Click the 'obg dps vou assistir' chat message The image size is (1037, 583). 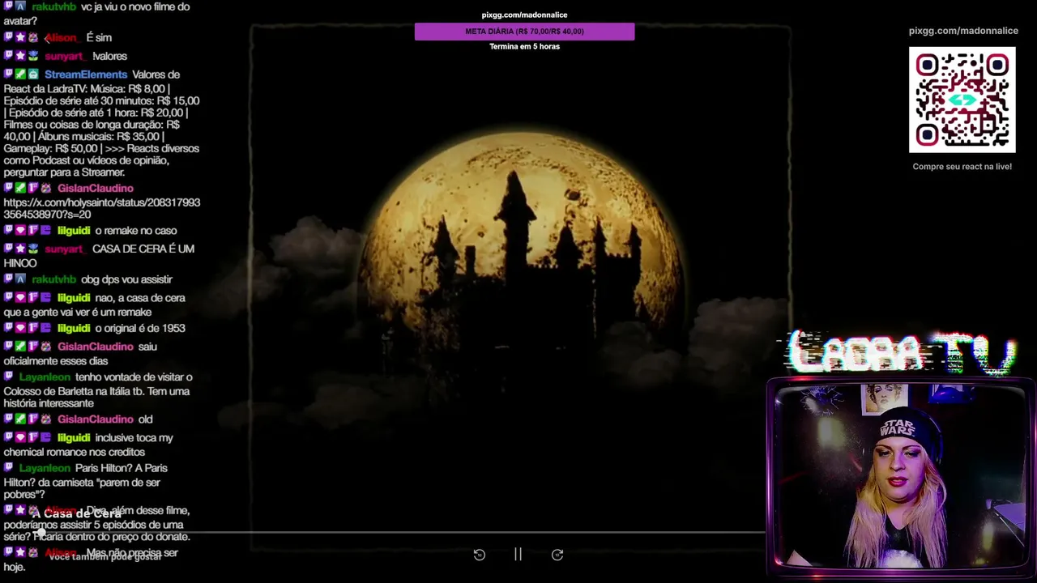126,279
